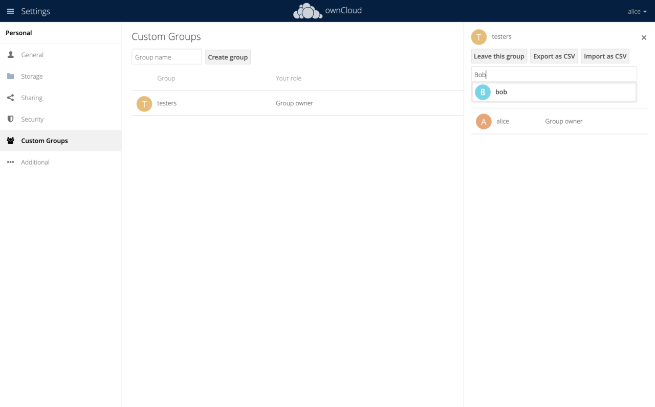Viewport: 655px width, 407px height.
Task: Open the app navigation hamburger icon
Action: (x=10, y=11)
